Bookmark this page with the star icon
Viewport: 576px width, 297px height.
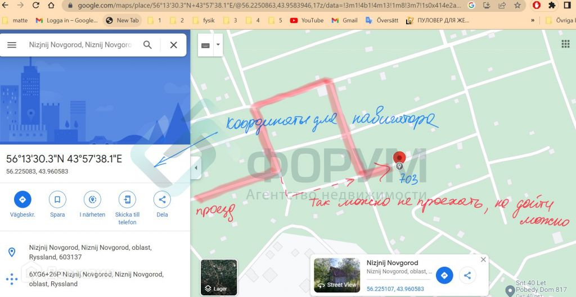click(x=517, y=5)
